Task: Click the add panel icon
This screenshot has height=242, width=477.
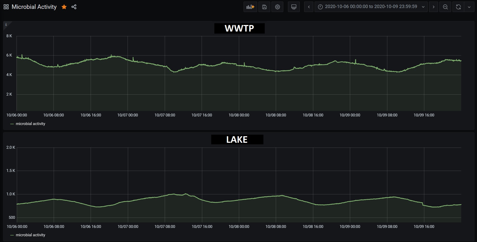Action: coord(250,7)
